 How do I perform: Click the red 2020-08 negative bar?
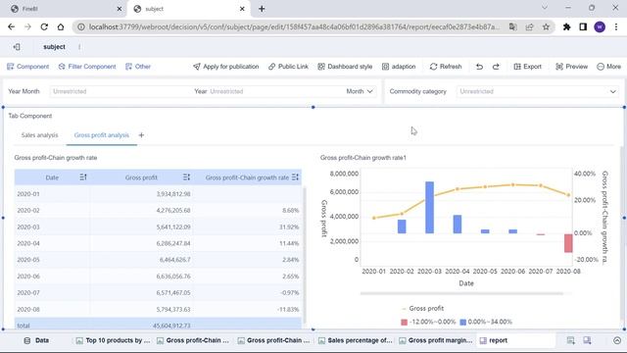[568, 243]
